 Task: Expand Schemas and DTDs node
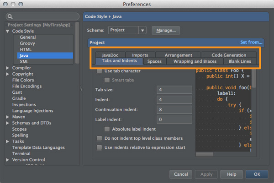tap(7, 123)
